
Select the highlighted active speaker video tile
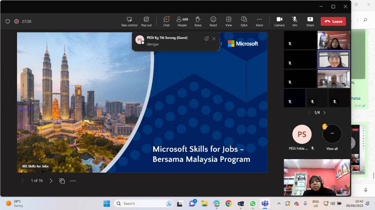coord(334,60)
